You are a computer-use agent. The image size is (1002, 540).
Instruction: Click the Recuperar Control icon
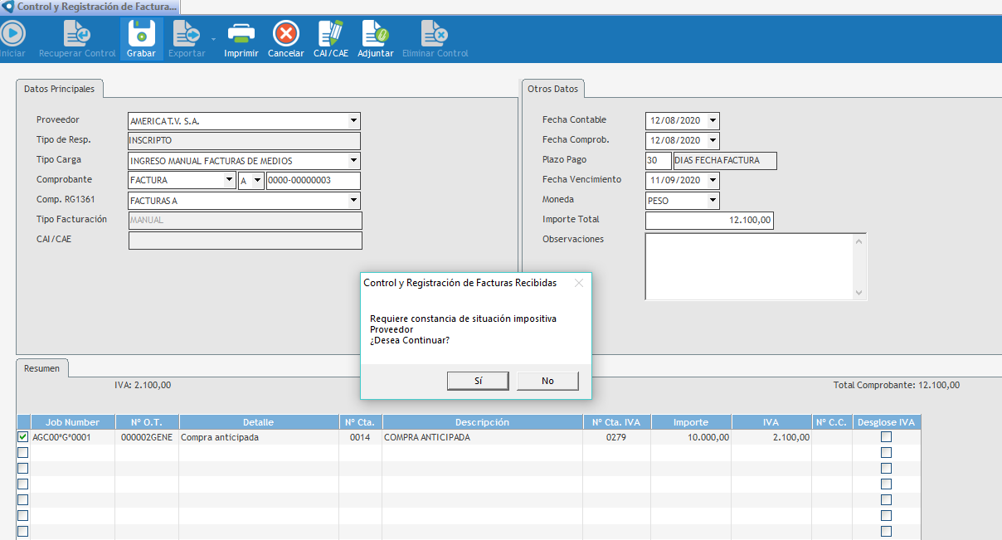pyautogui.click(x=77, y=34)
